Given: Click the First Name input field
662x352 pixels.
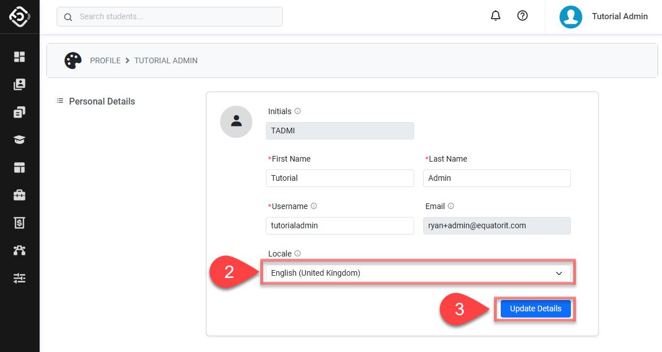Looking at the screenshot, I should tap(339, 178).
